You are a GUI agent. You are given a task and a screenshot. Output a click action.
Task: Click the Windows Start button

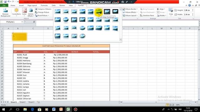[3, 109]
